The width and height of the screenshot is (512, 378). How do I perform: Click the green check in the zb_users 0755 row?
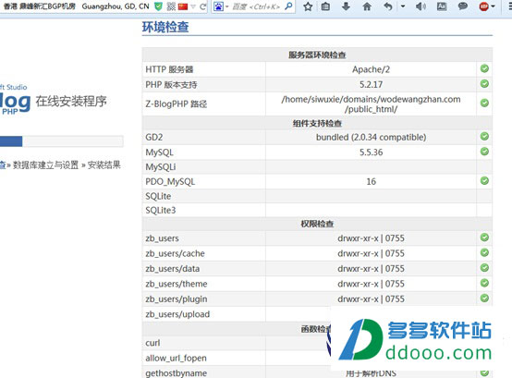pyautogui.click(x=484, y=238)
